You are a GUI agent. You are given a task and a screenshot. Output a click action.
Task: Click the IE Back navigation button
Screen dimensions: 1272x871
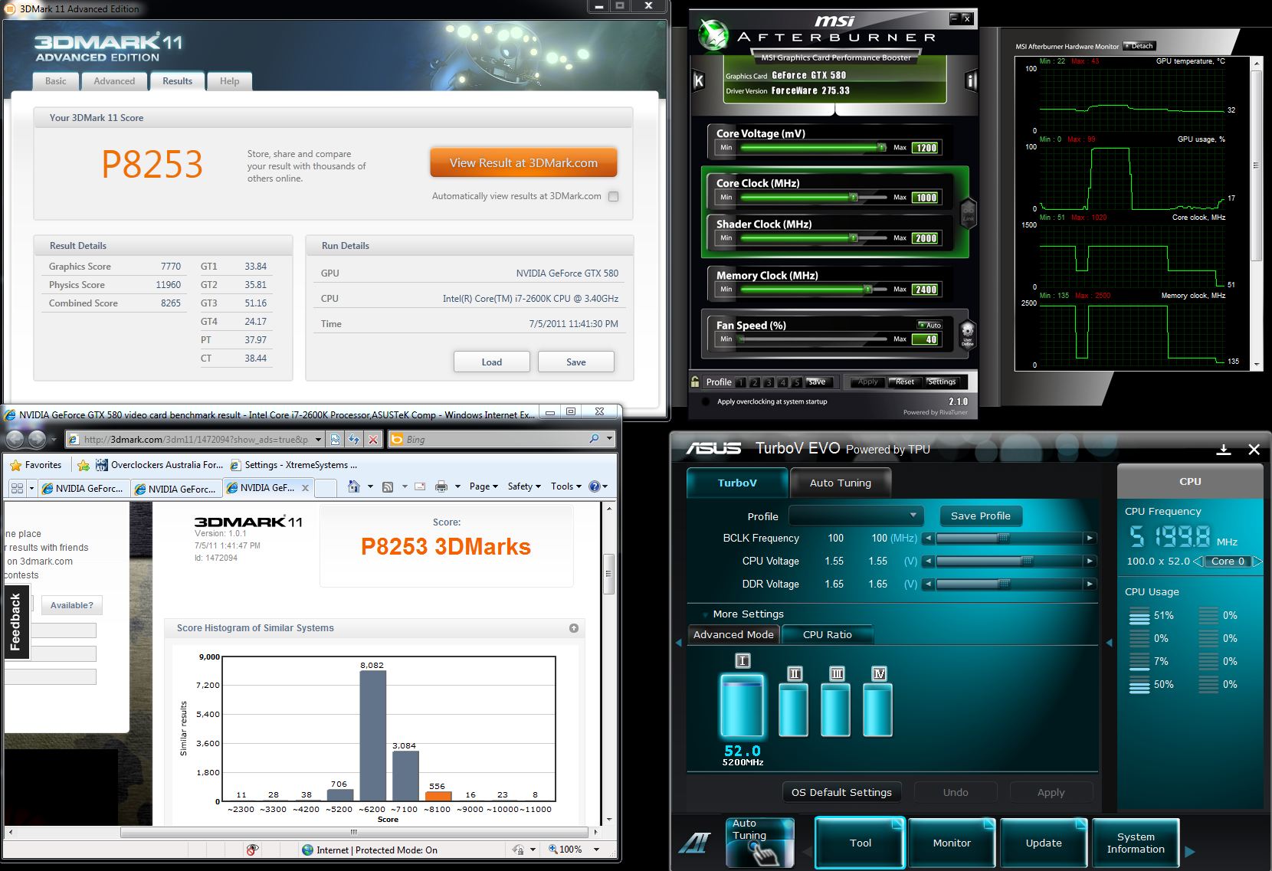coord(15,439)
